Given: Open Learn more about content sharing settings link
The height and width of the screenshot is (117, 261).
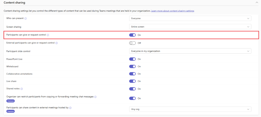Looking at the screenshot, I should [x=173, y=11].
